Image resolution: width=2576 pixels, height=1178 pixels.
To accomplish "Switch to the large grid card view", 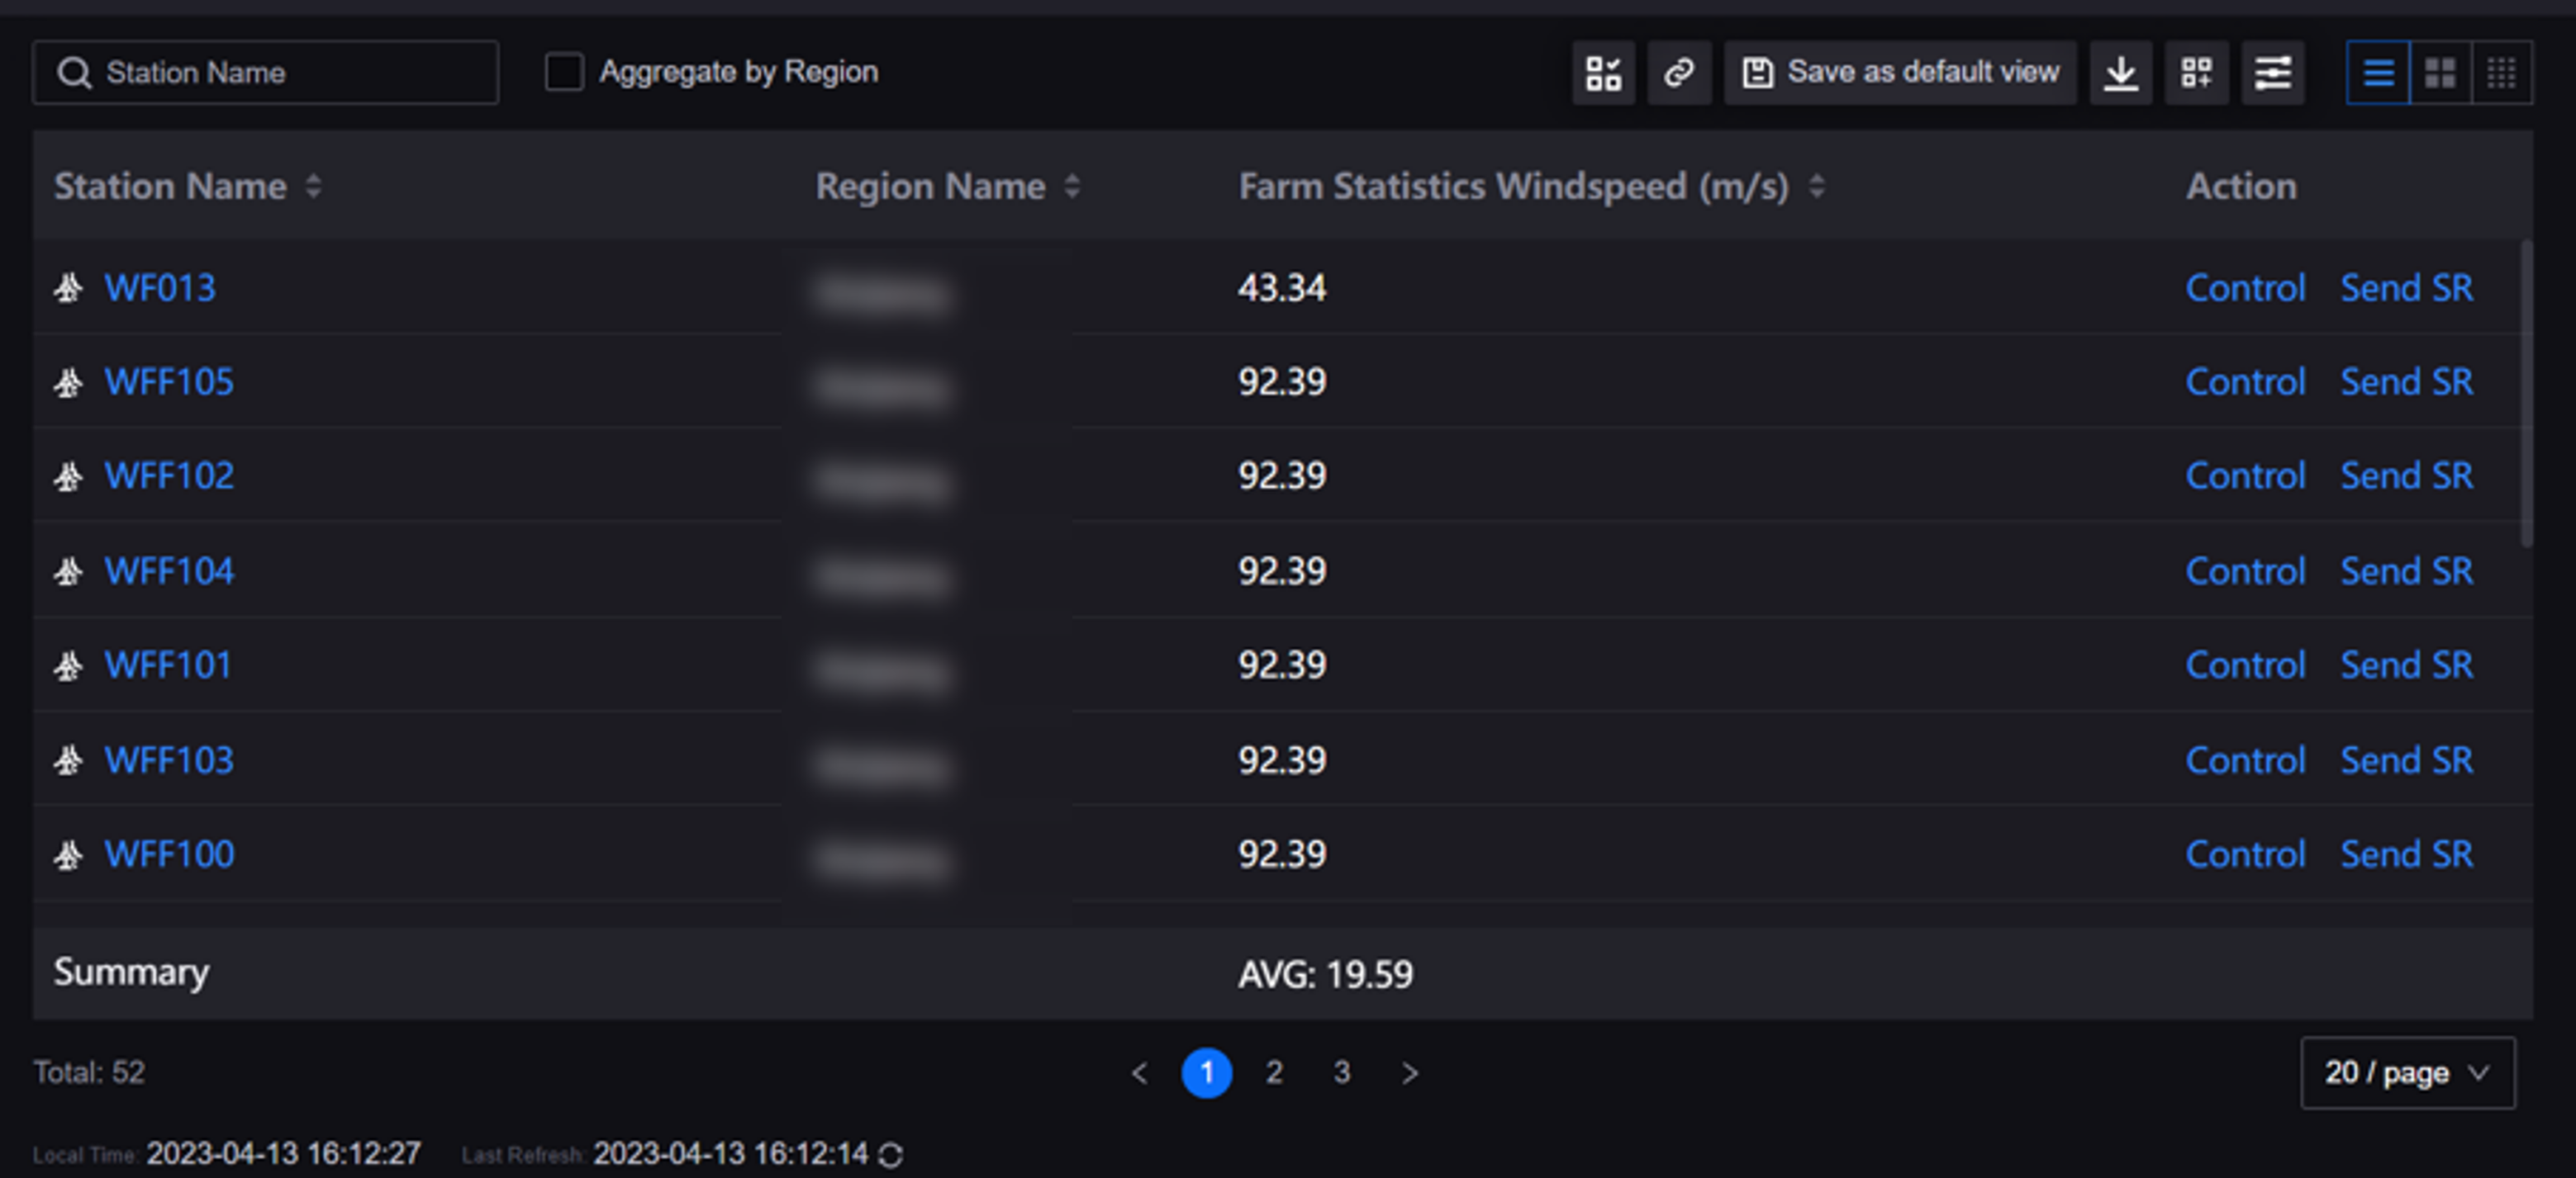I will 2440,73.
